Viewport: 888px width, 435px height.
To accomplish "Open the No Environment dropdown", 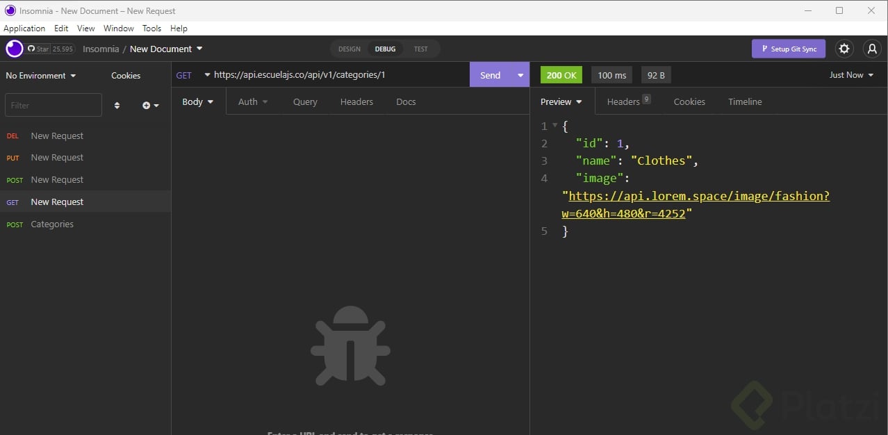I will [x=41, y=75].
